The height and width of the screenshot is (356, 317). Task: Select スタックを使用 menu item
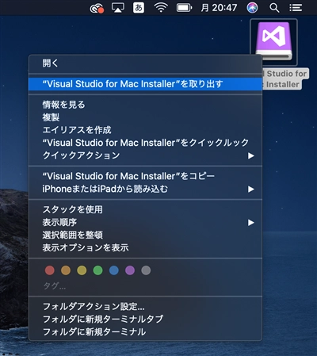click(x=145, y=209)
